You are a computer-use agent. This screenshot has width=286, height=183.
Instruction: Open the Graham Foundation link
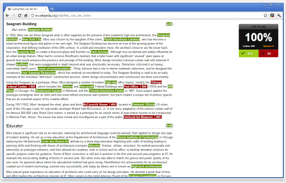(142, 176)
